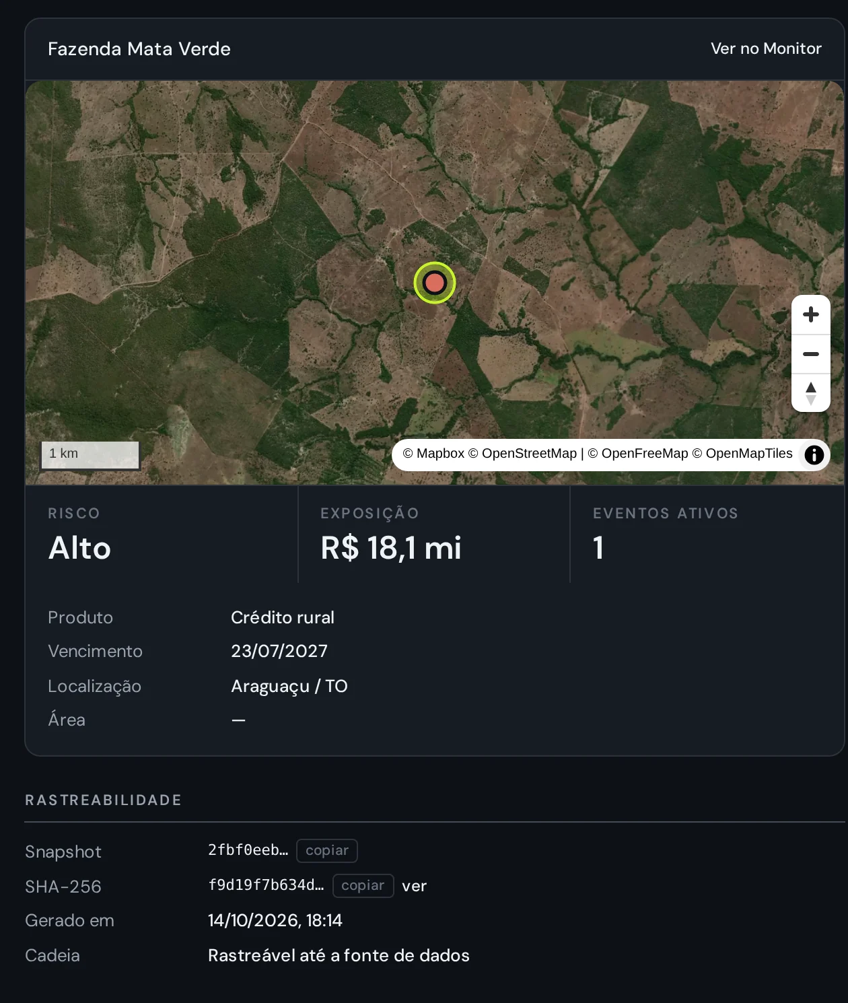Reset map bearing with compass button
Viewport: 848px width, 1003px height.
pyautogui.click(x=811, y=393)
